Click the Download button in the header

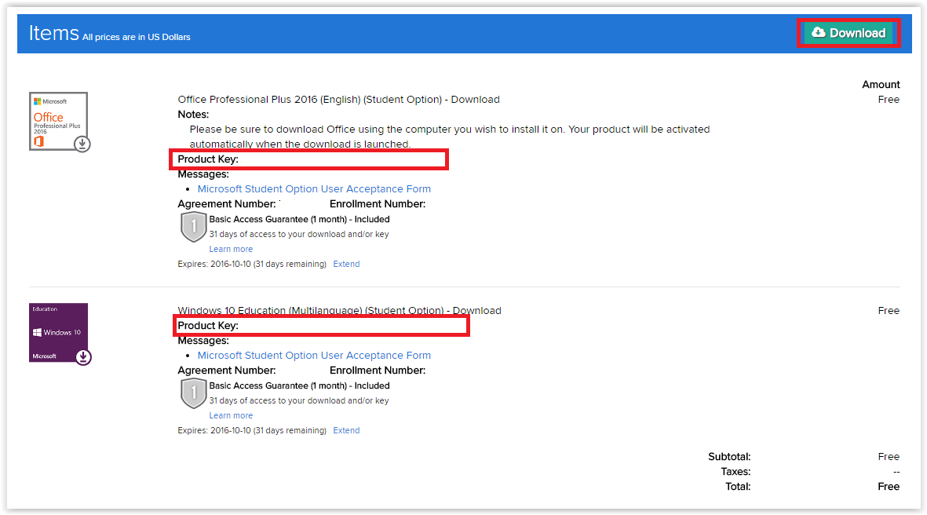(x=849, y=33)
